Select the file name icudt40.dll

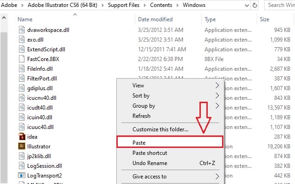(x=40, y=108)
